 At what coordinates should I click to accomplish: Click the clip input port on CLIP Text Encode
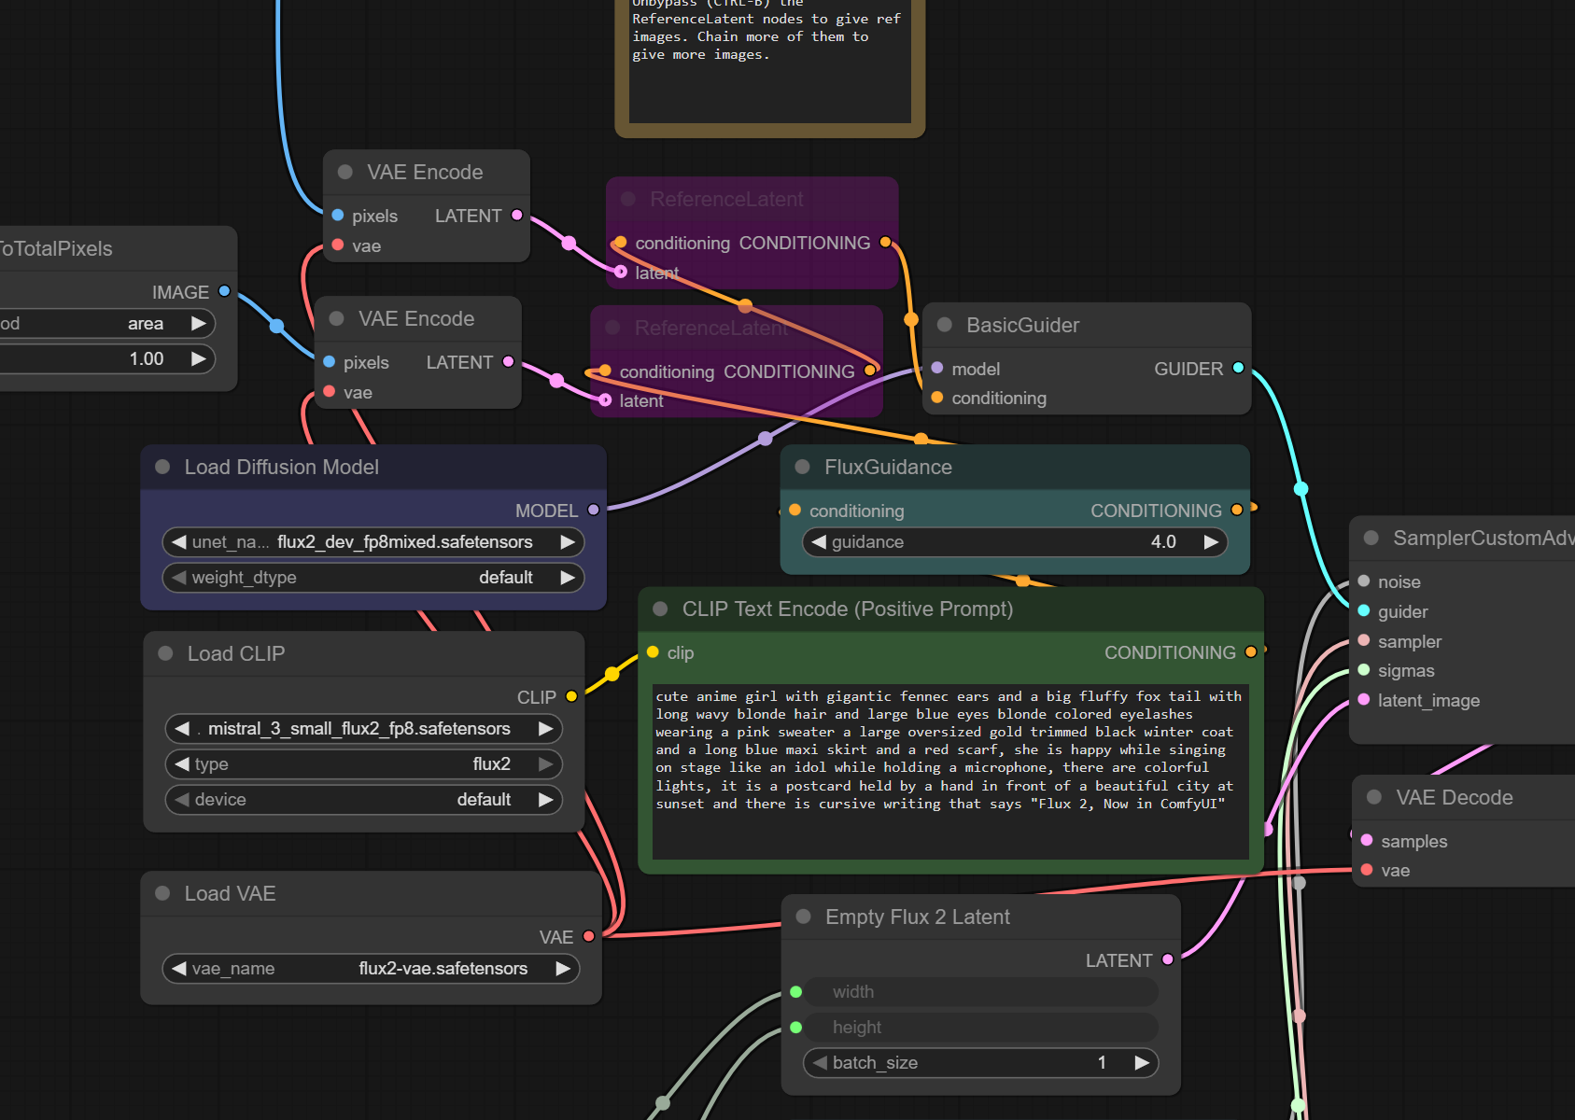(654, 651)
